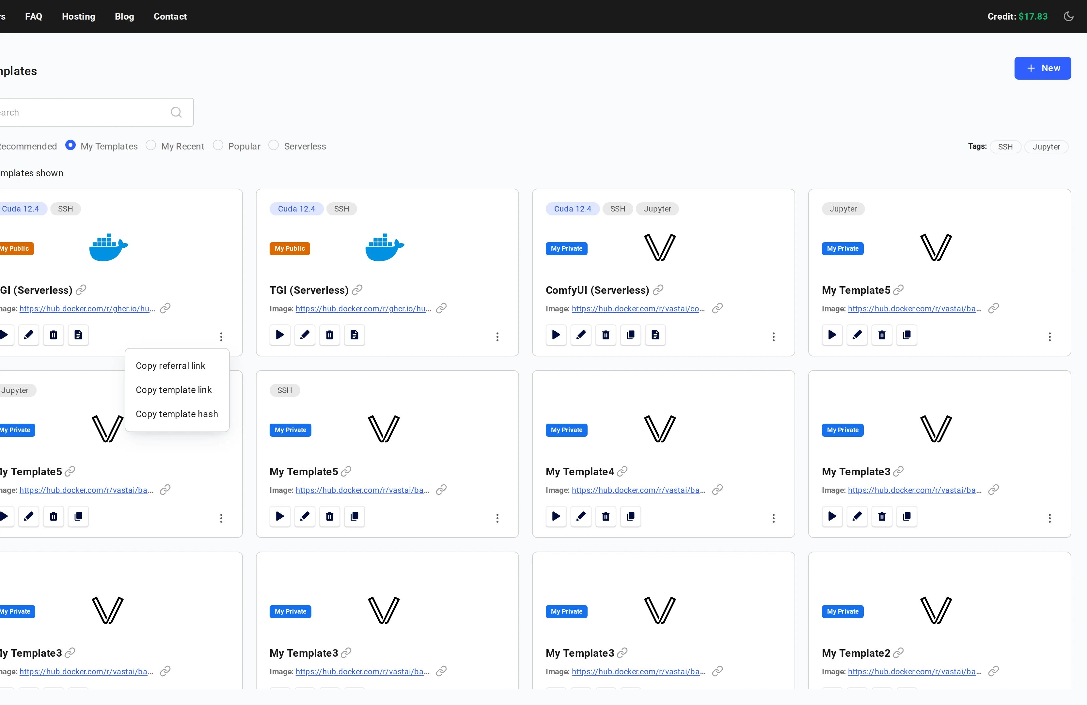Choose Copy template hash from the popup menu
This screenshot has height=705, width=1087.
(x=177, y=414)
